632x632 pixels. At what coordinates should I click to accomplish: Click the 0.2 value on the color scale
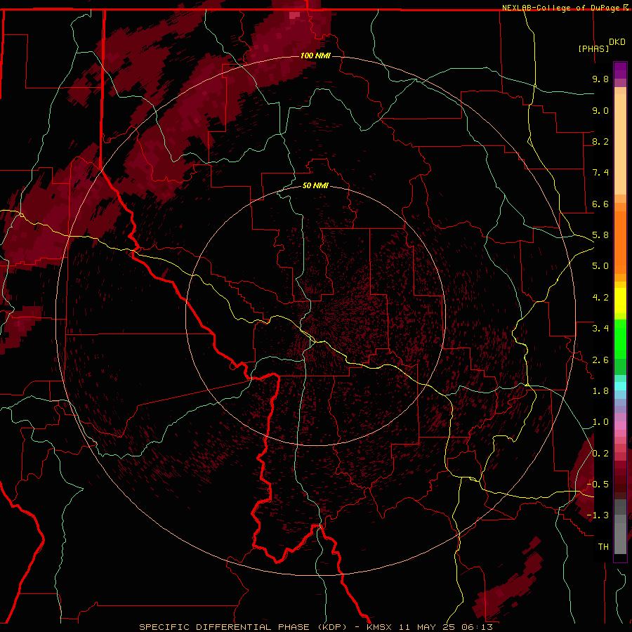click(x=600, y=454)
